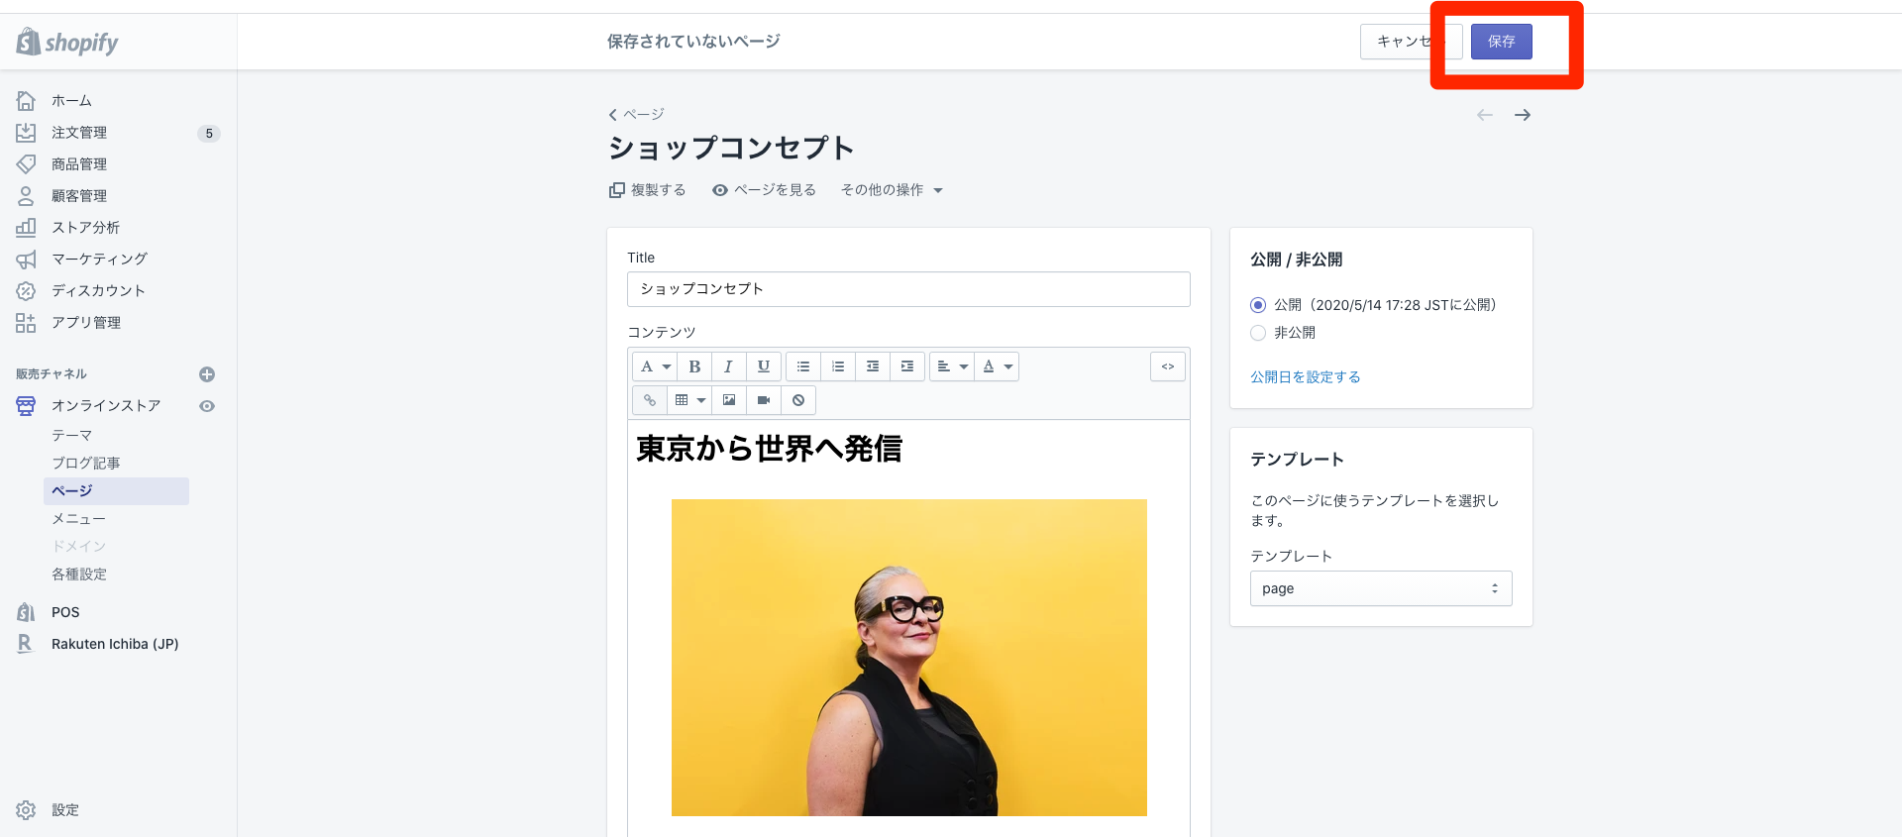1902x837 pixels.
Task: Open 注文管理 orders section
Action: [x=79, y=133]
